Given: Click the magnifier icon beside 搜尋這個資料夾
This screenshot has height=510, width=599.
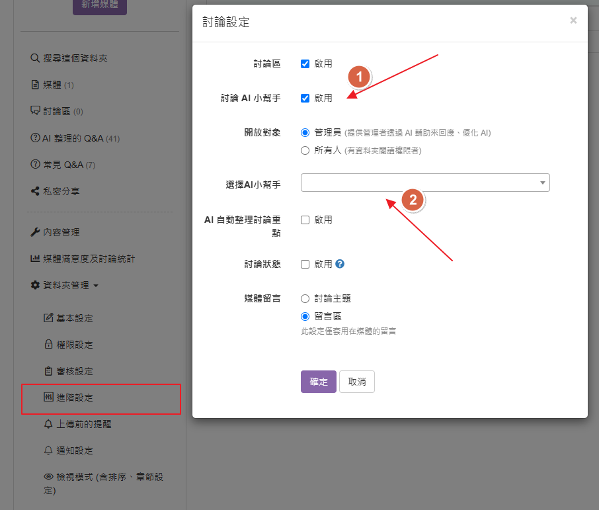Looking at the screenshot, I should (35, 58).
